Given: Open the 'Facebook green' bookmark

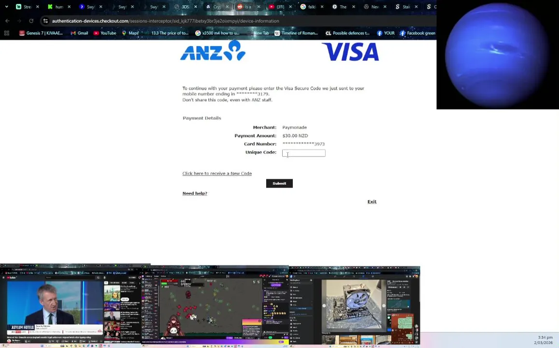Looking at the screenshot, I should click(x=417, y=33).
